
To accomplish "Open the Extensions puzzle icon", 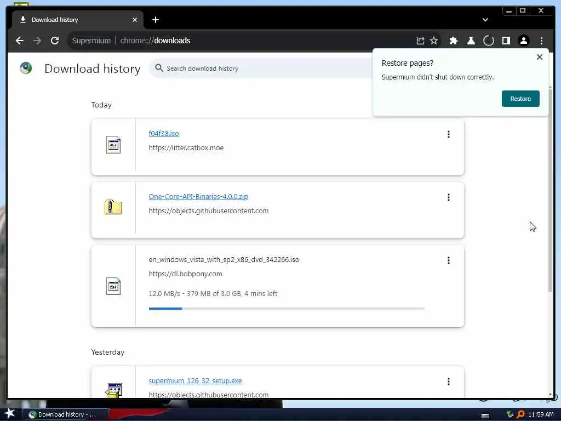I will click(x=453, y=41).
